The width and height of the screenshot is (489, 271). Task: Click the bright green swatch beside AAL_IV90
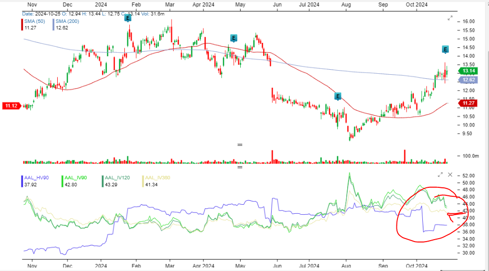[x=63, y=181]
